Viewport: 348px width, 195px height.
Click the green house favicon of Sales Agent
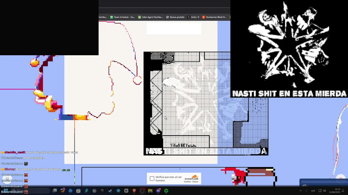pyautogui.click(x=139, y=17)
